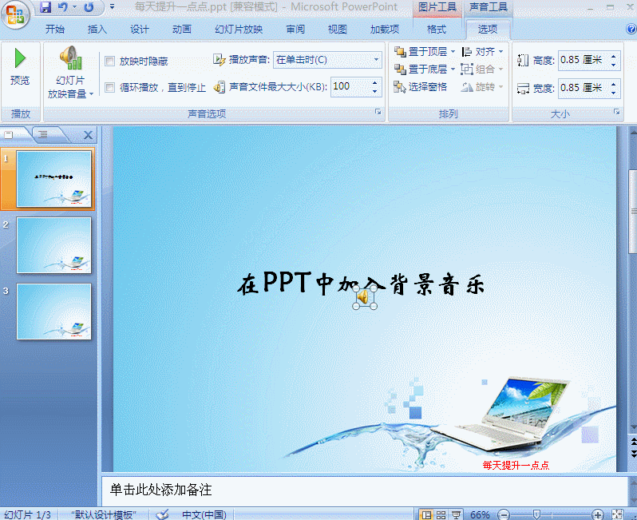Select slide 2 thumbnail
Viewport: 637px width, 520px height.
(x=54, y=245)
